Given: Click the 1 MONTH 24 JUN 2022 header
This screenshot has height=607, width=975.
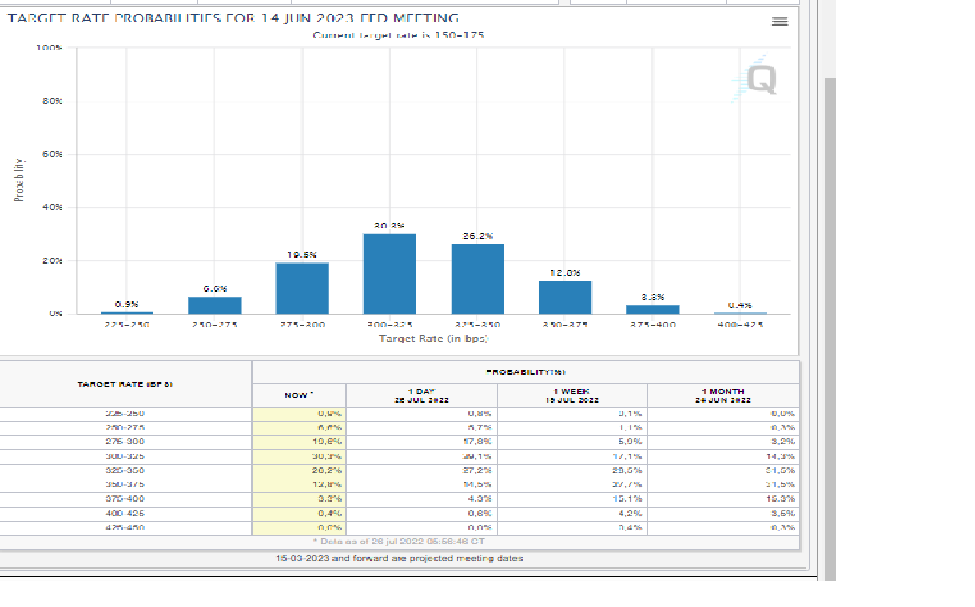Looking at the screenshot, I should 722,395.
